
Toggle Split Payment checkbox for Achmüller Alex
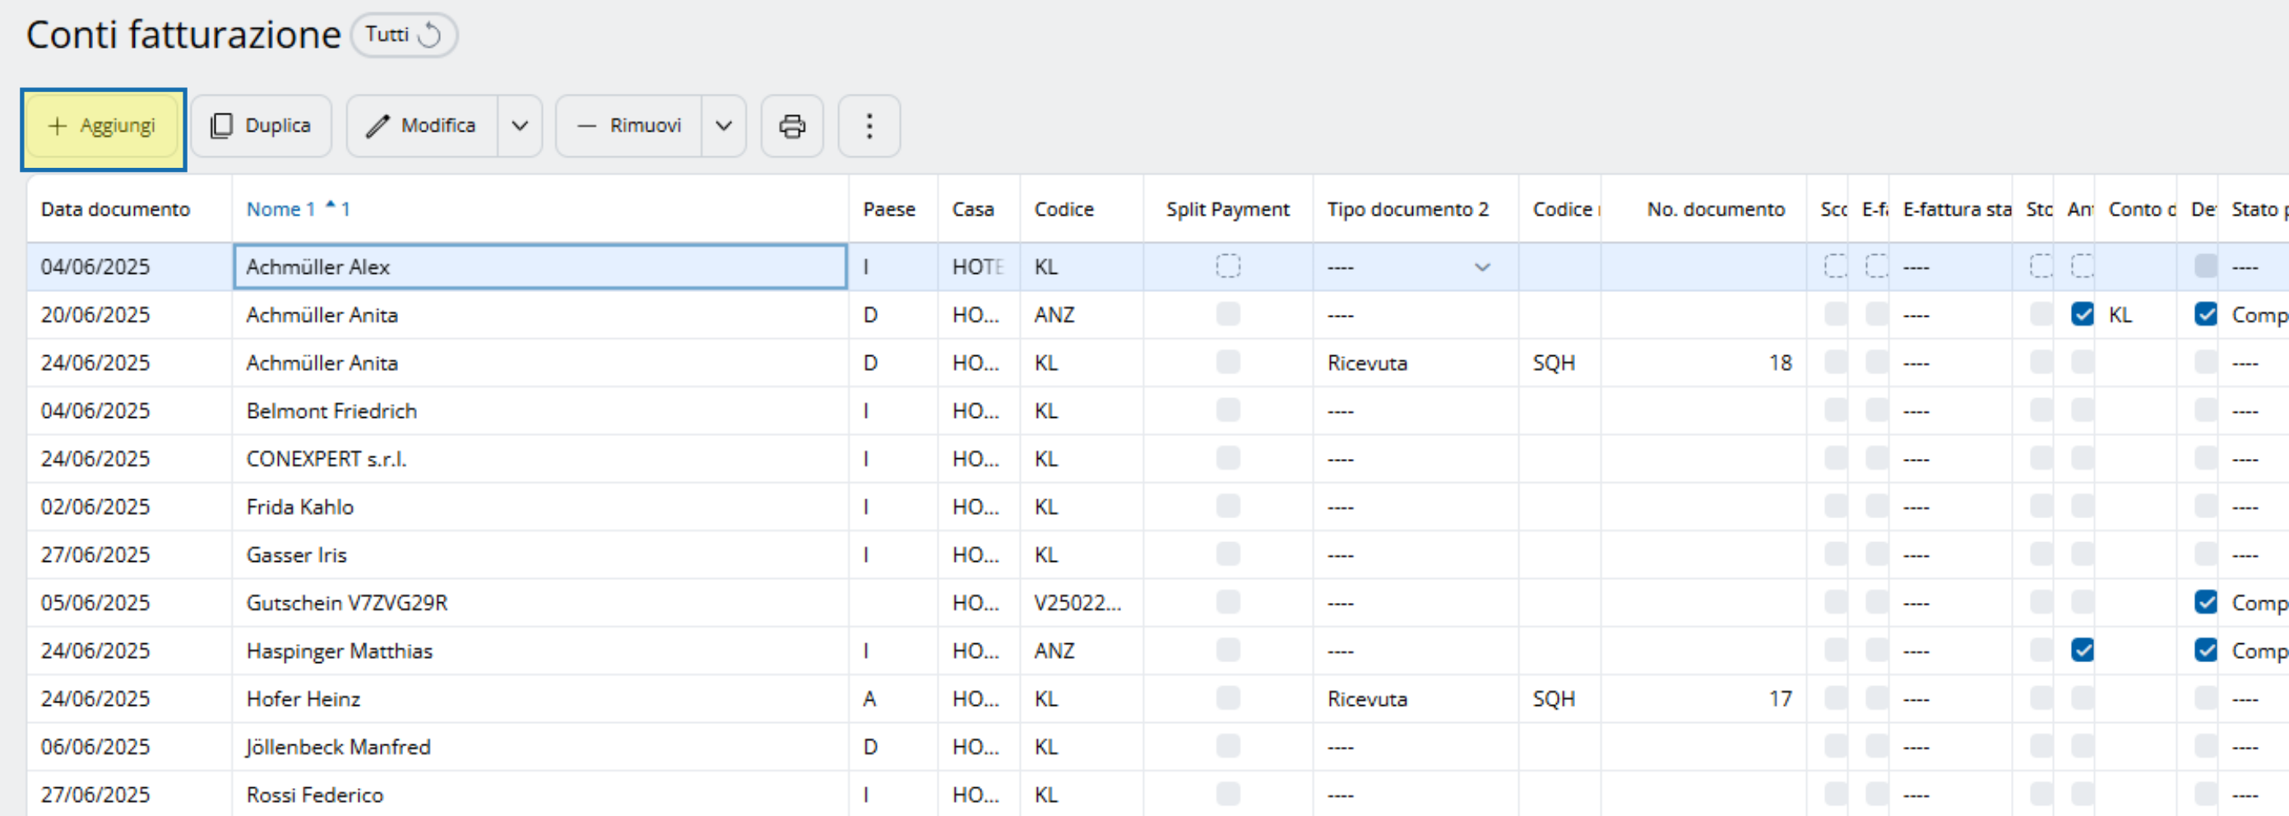point(1227,267)
